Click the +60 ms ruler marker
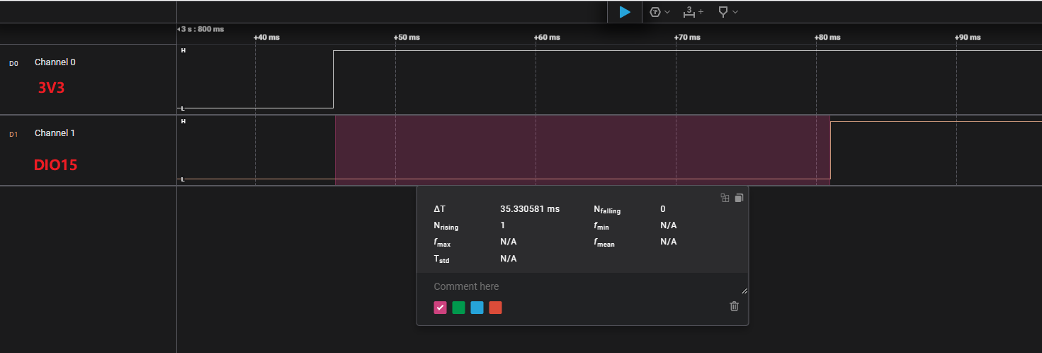Image resolution: width=1042 pixels, height=353 pixels. point(547,37)
